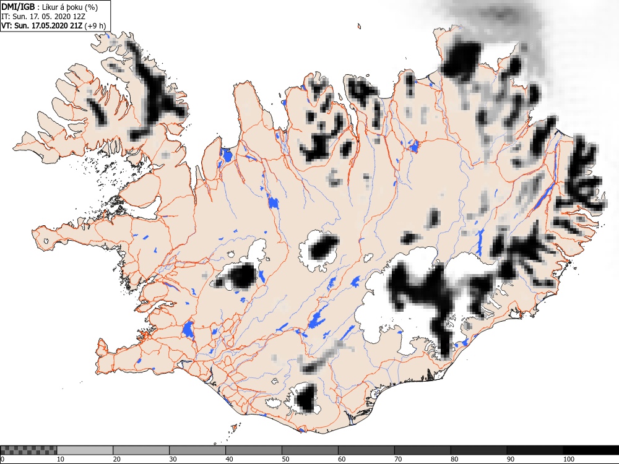Select the 30–40 legend swatch
Screen dimensions: 619x464
tap(197, 450)
